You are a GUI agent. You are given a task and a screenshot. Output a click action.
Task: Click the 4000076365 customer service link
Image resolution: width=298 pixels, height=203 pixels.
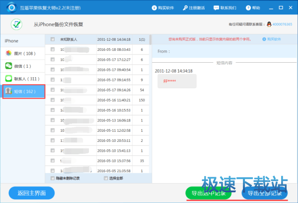coord(282,24)
